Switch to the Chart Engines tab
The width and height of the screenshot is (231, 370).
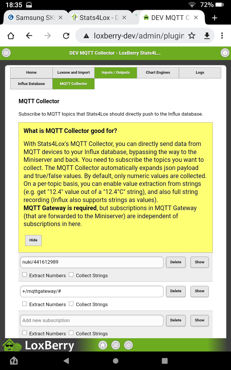click(x=158, y=73)
